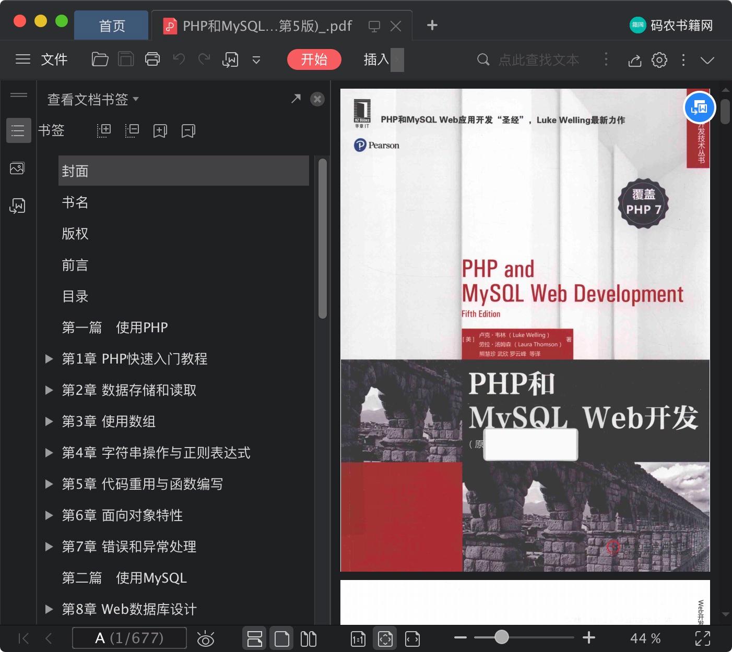Open the quick toolbar customize dropdown
The image size is (732, 652).
coord(256,60)
